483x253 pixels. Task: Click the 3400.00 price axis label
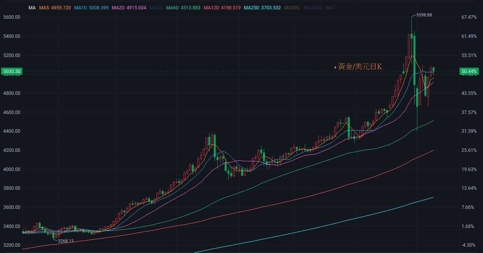[x=11, y=226]
